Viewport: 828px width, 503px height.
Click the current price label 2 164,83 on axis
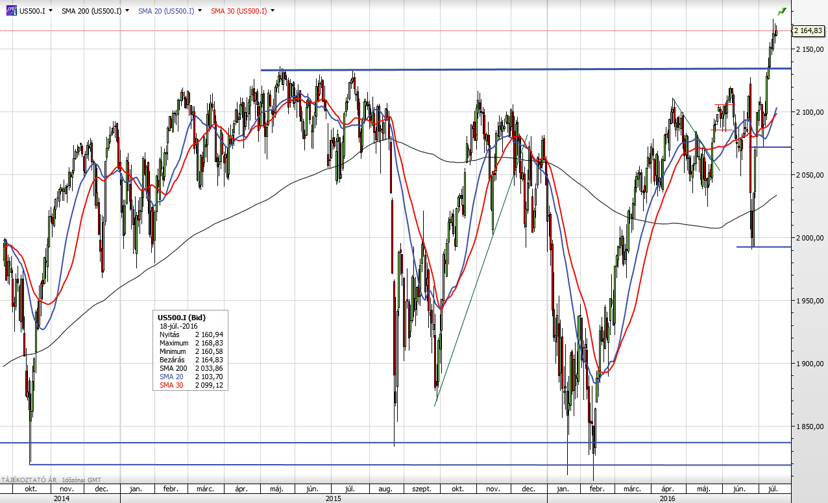click(809, 30)
